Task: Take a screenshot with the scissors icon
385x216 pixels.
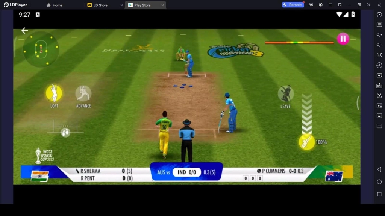Action: [379, 96]
